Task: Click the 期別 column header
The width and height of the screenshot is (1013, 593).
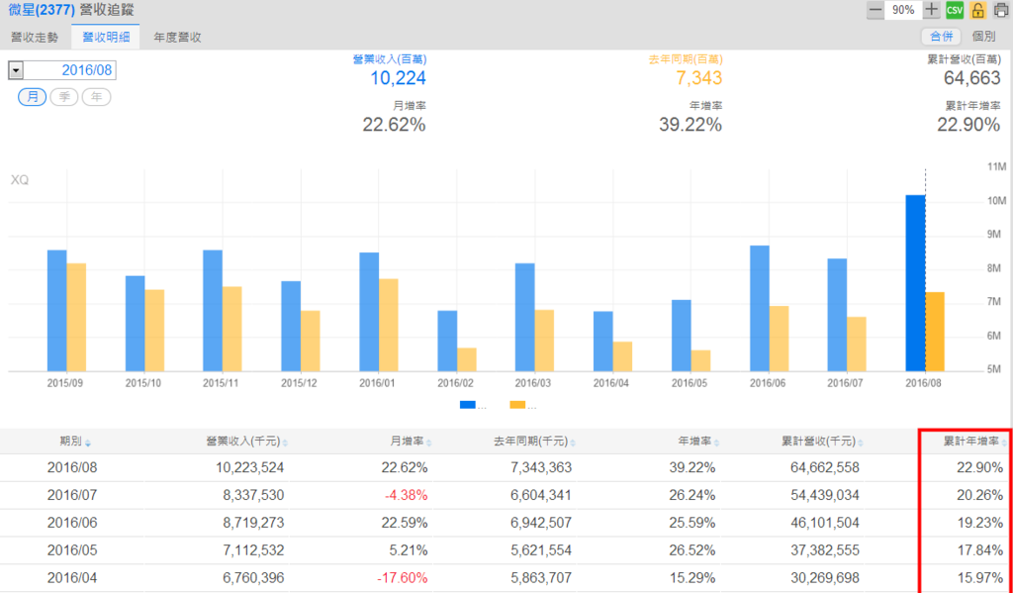Action: (x=71, y=442)
